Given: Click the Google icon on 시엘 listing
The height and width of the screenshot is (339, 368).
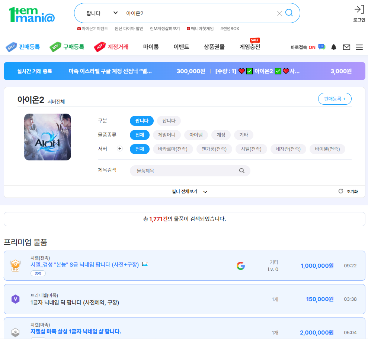Looking at the screenshot, I should [241, 266].
